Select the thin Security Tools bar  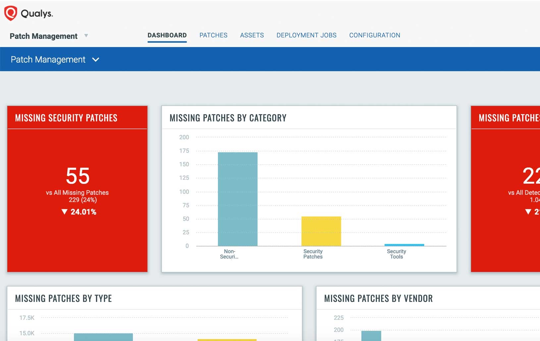[x=404, y=245]
